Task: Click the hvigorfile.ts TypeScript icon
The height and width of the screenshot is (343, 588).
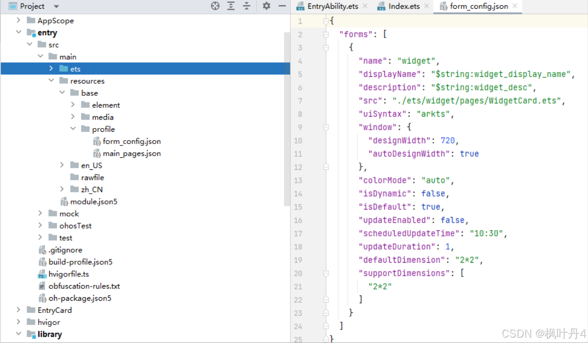Action: tap(42, 274)
